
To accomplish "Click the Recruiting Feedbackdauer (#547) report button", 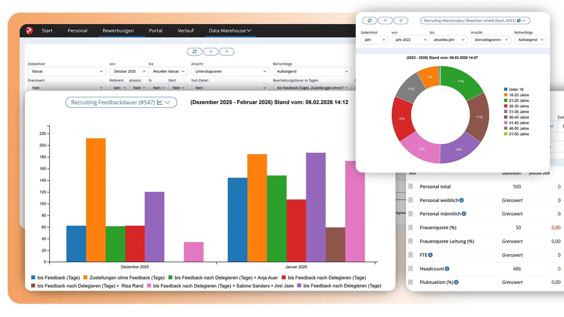I will [121, 102].
